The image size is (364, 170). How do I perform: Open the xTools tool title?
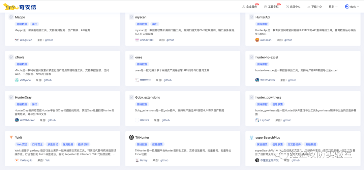click(x=20, y=57)
